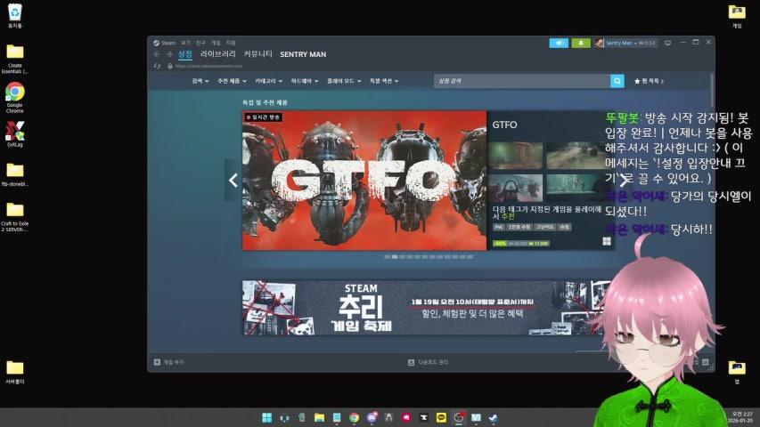
Task: Open the Steam menu in the title bar
Action: click(x=168, y=43)
